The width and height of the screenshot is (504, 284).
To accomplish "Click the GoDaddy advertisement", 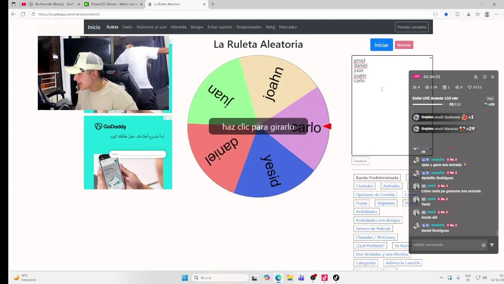I will click(128, 152).
